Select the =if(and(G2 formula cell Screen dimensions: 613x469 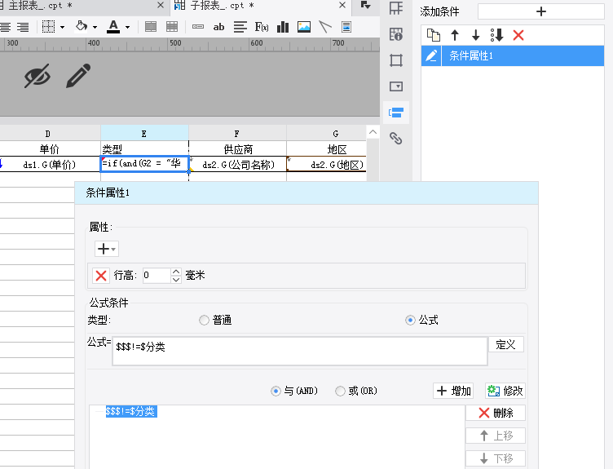pyautogui.click(x=144, y=164)
